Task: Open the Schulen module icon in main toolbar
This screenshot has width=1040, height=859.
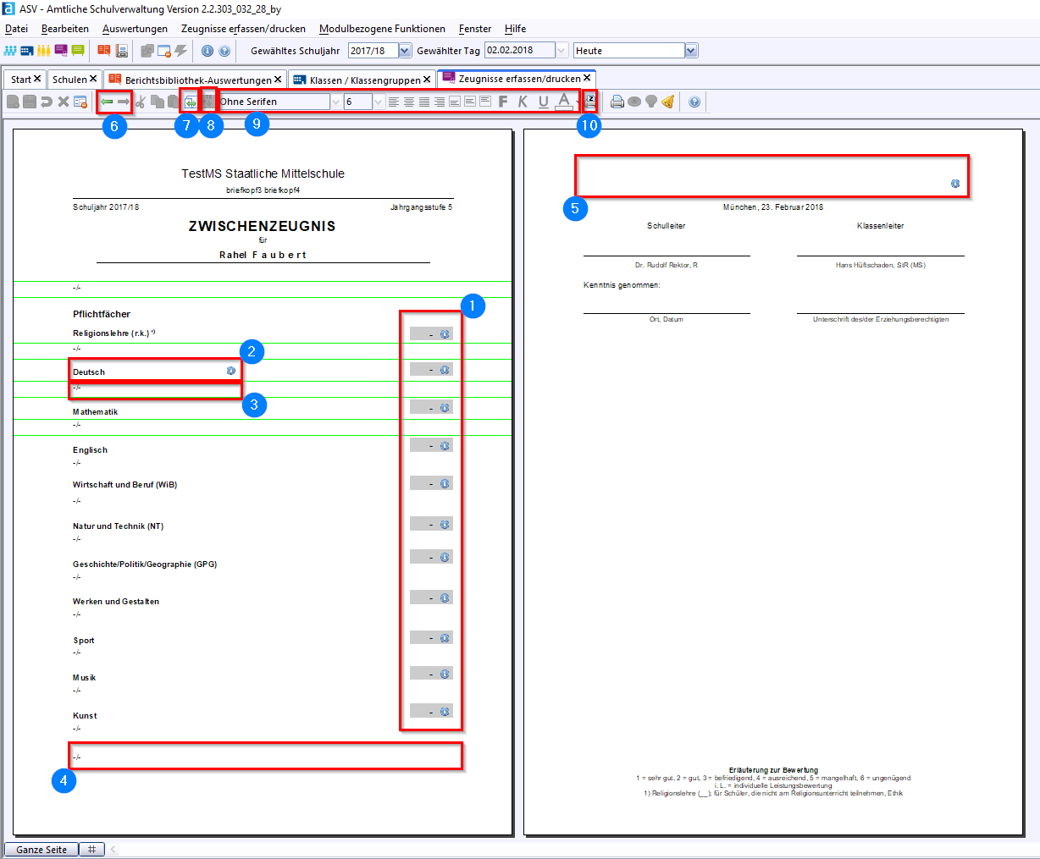Action: point(10,51)
